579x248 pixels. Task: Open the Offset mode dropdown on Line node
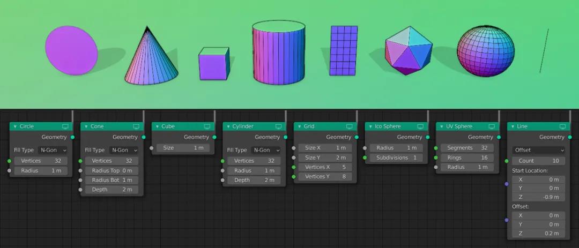coord(538,150)
